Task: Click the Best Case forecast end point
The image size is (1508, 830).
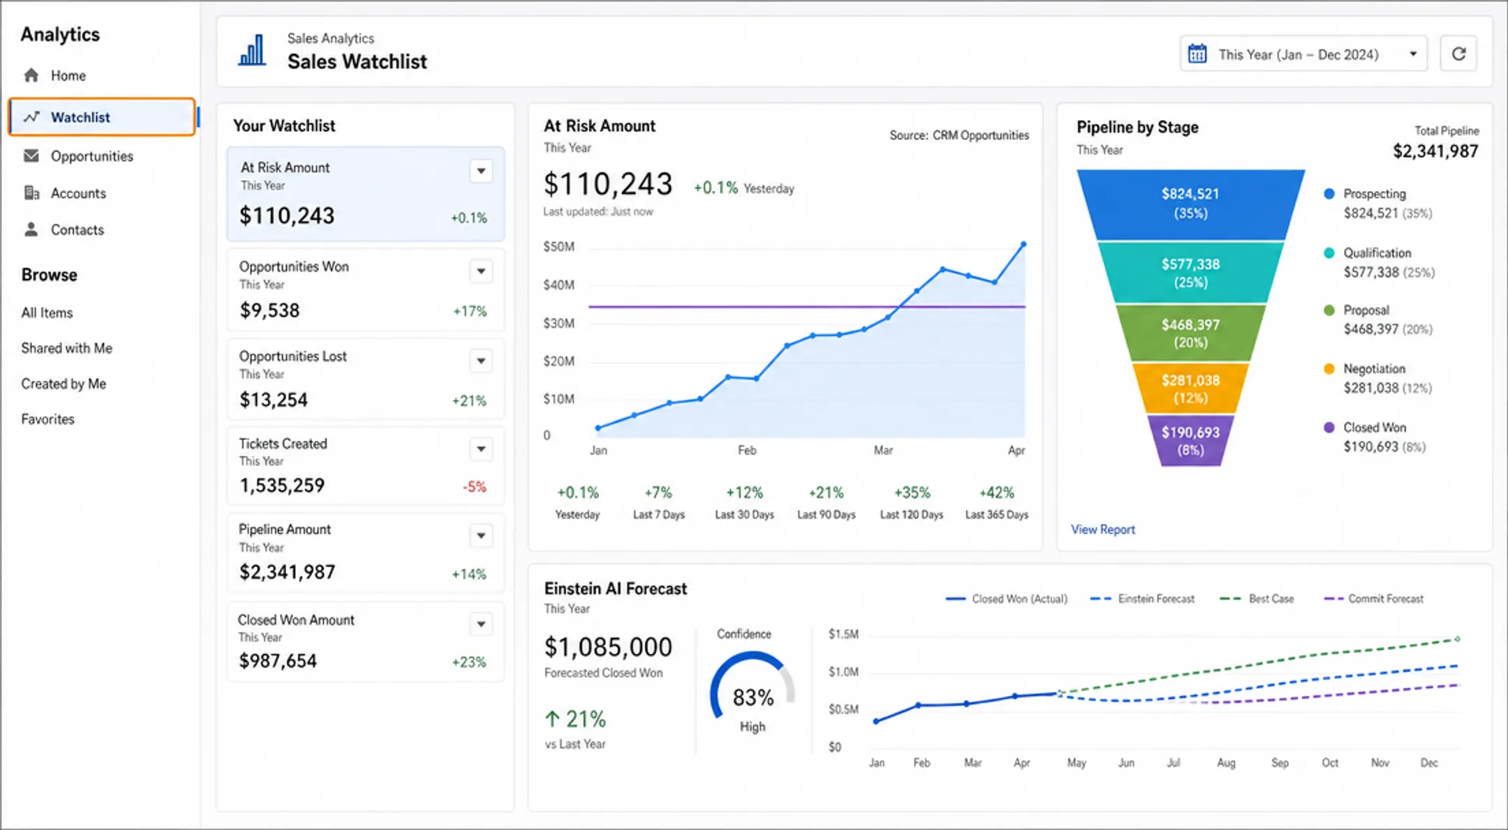Action: tap(1458, 639)
